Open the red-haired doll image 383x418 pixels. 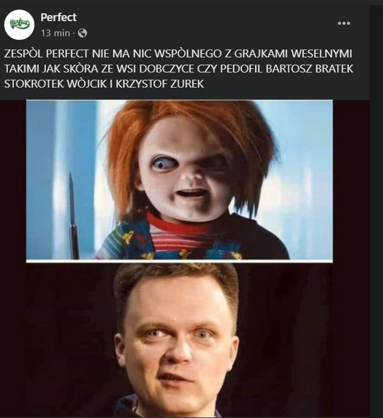pyautogui.click(x=179, y=179)
